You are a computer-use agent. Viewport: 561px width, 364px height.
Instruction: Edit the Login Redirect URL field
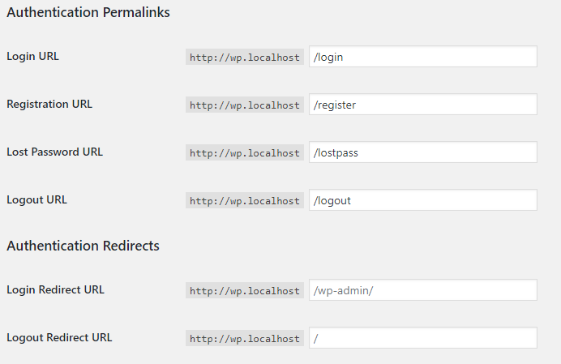423,290
